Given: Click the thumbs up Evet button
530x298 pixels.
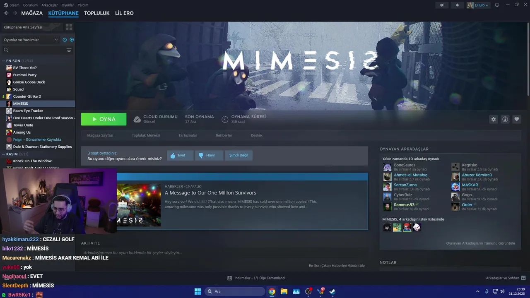Looking at the screenshot, I should tap(180, 155).
